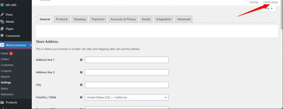Switch to the General tab
Screen dimensions: 283x109
45,19
